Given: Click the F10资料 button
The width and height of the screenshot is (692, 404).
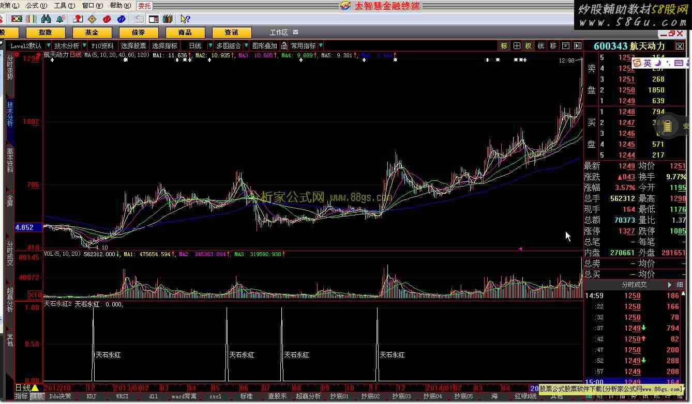Looking at the screenshot, I should click(102, 46).
